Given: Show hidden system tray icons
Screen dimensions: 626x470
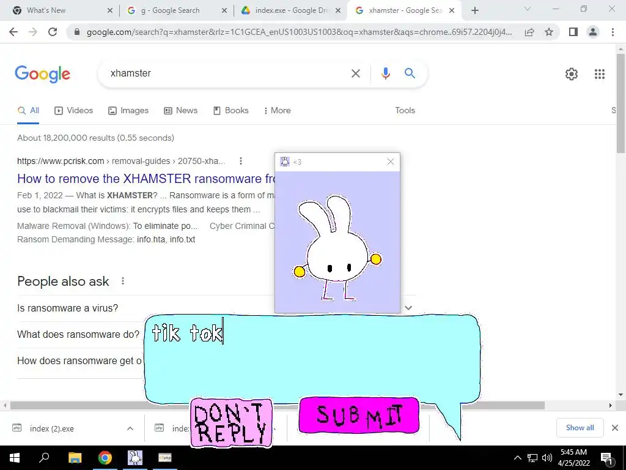Looking at the screenshot, I should coord(517,458).
